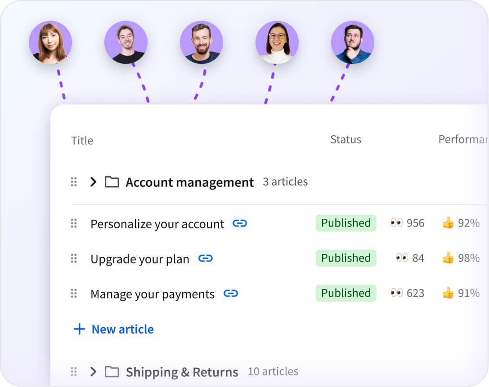Click the Published badge for Upgrade your plan

(345, 258)
